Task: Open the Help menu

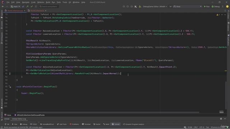Action: (83, 3)
